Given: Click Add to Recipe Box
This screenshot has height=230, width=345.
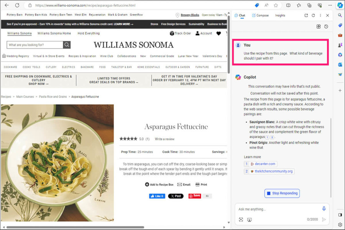Looking at the screenshot, I should click(159, 184).
